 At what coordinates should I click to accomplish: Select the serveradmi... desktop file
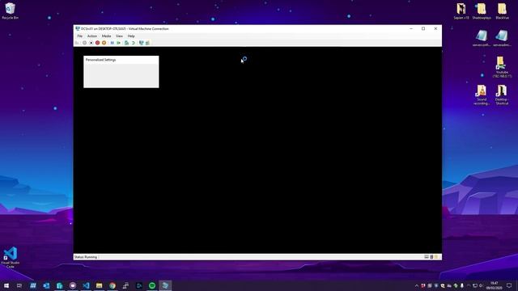pos(502,38)
